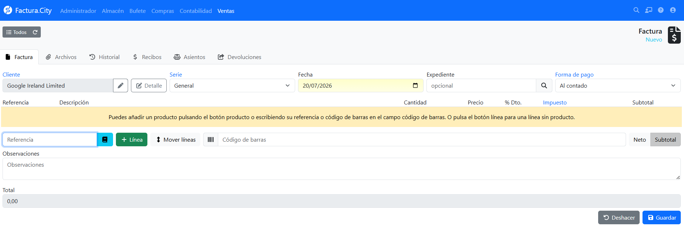This screenshot has width=684, height=235.
Task: Click the Factura.City logo
Action: pos(28,10)
